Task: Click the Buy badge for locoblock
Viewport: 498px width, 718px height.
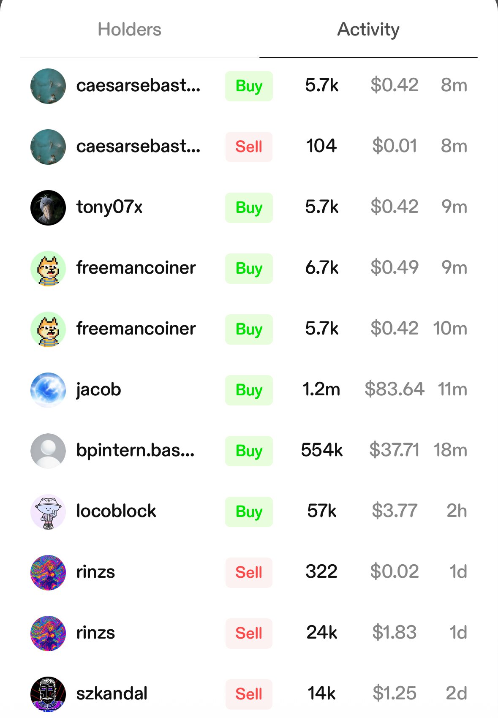Action: [249, 512]
